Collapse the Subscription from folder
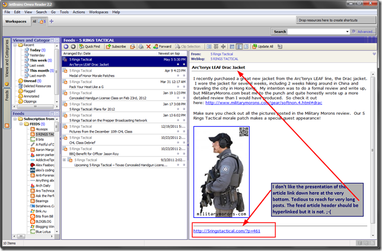Viewport: 382px width, 251px height. [x=15, y=119]
